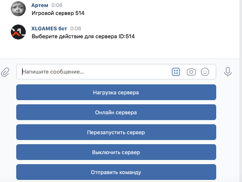Open the emoji smiley picker
This screenshot has height=182, width=242.
pyautogui.click(x=205, y=72)
